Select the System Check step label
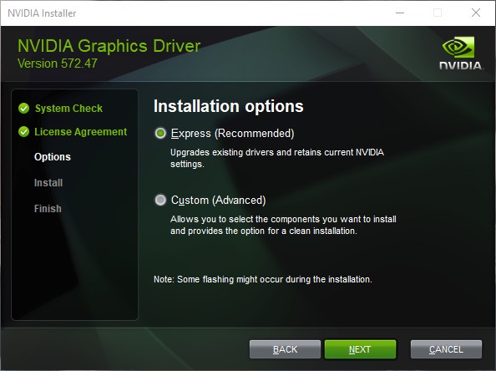496x371 pixels. click(68, 109)
